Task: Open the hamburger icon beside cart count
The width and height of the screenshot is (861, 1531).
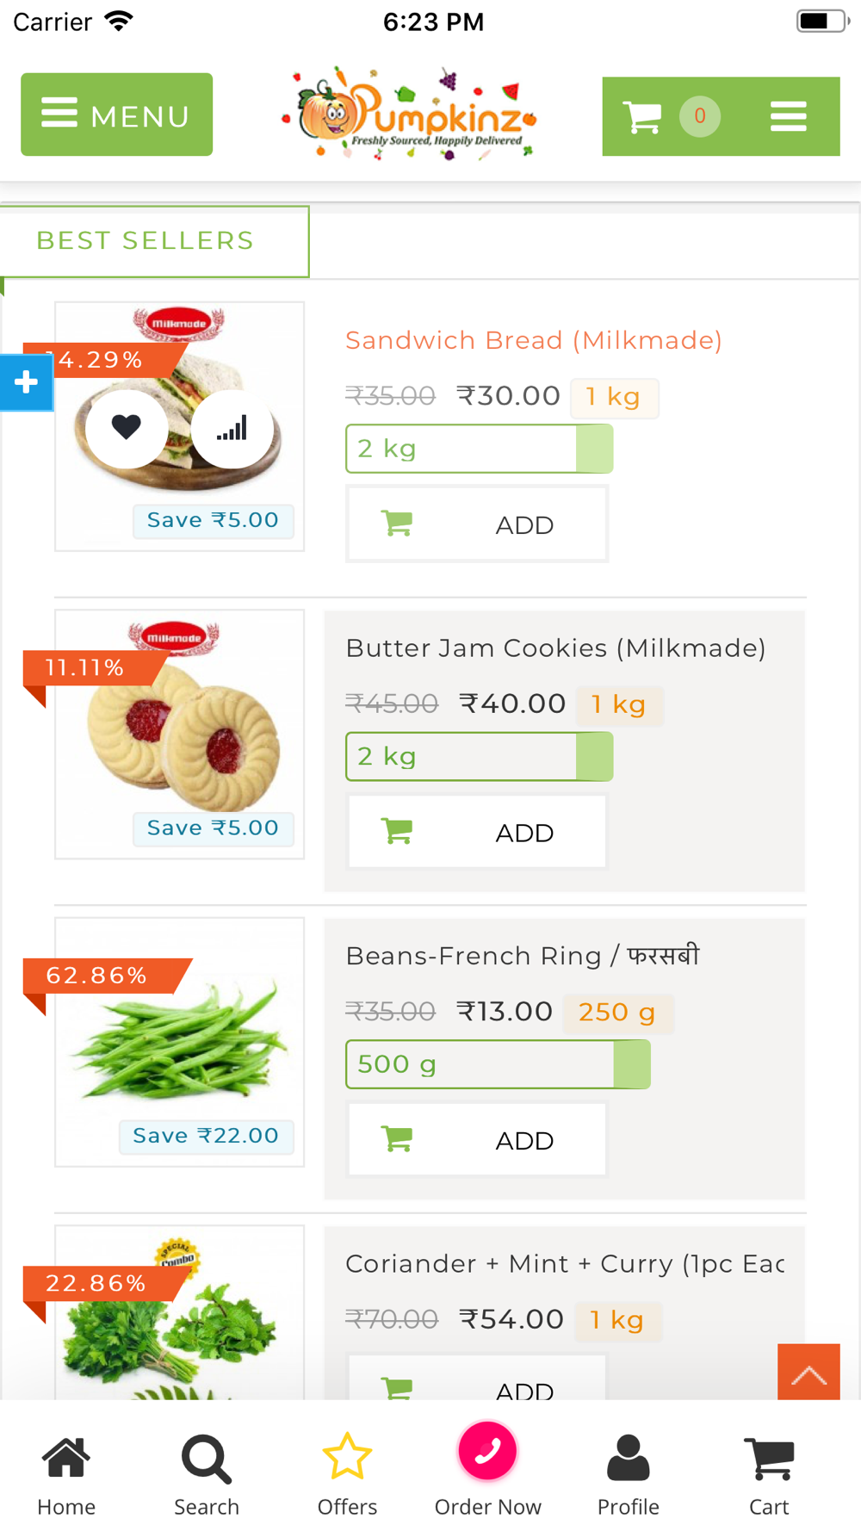Action: click(788, 116)
